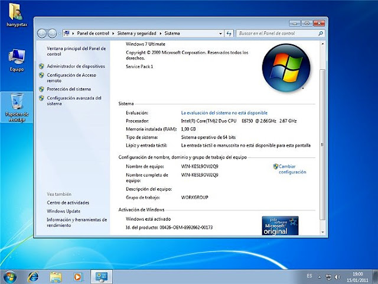Image resolution: width=378 pixels, height=284 pixels.
Task: Open Información y herramientas de rendimiento
Action: click(x=77, y=222)
